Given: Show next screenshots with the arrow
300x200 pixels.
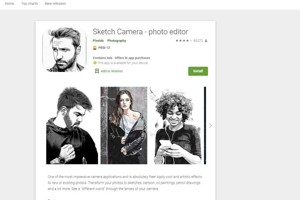Looking at the screenshot, I should pyautogui.click(x=211, y=125).
